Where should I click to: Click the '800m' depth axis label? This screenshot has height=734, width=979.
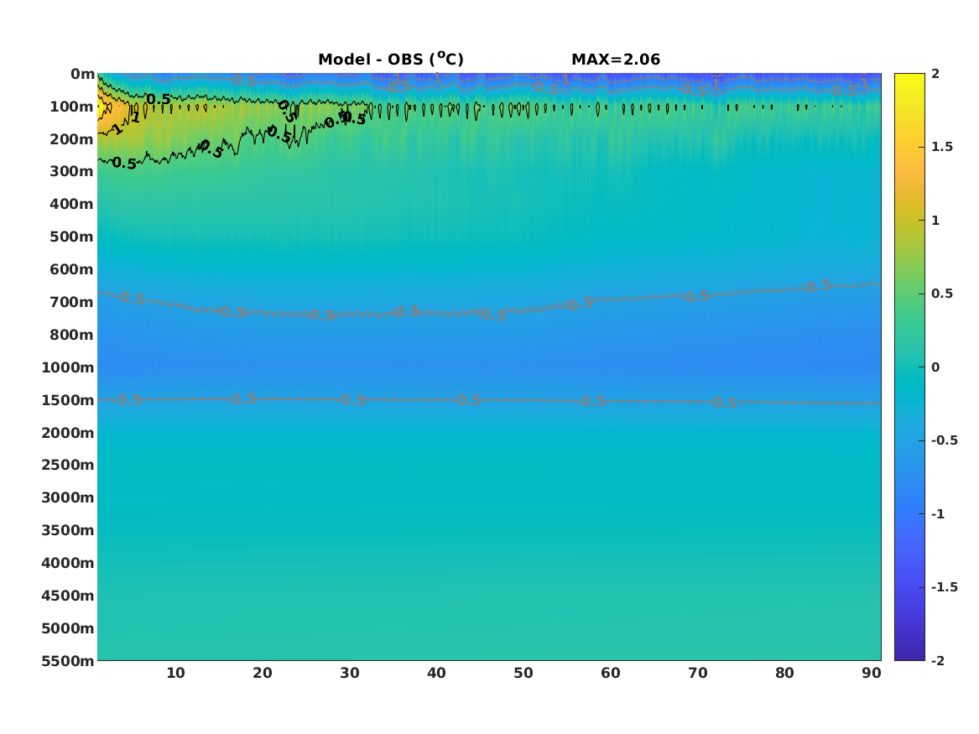[x=72, y=336]
